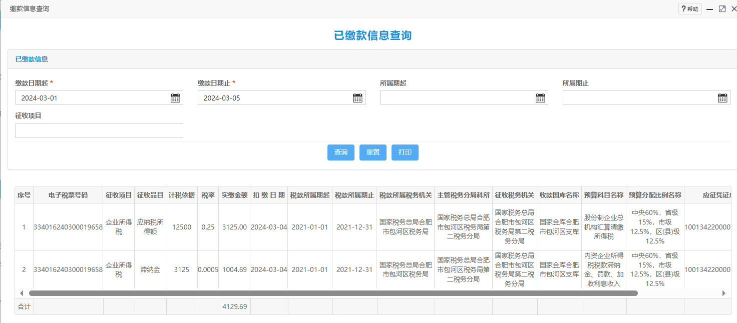Click the 所属期起 empty date field
737x323 pixels.
457,98
